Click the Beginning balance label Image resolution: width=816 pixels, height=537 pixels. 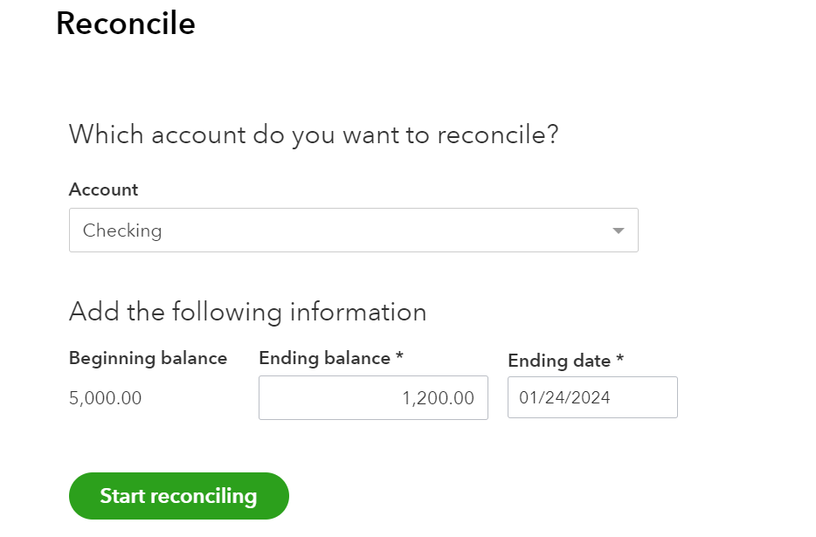[148, 358]
